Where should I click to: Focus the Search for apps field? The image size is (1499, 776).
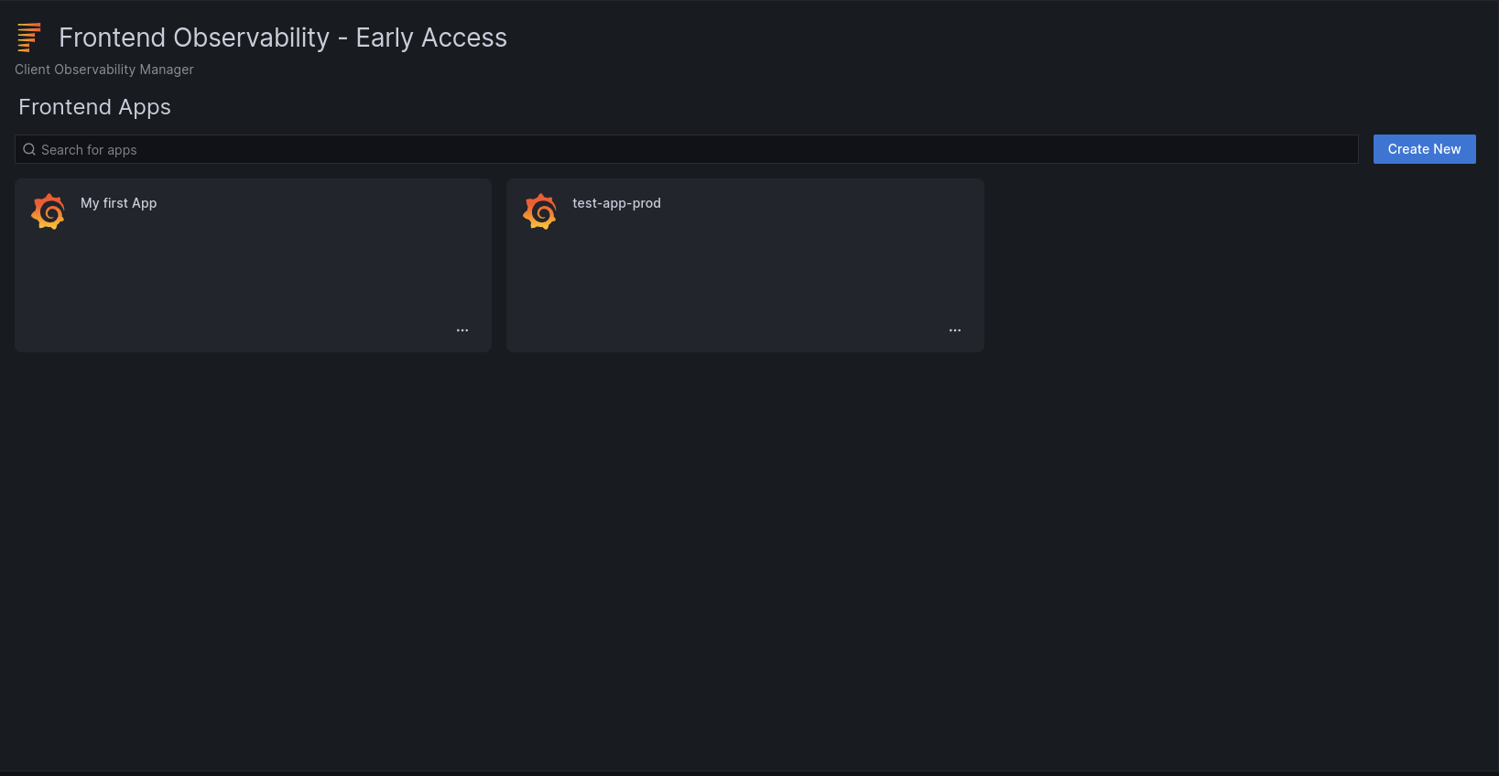pos(687,149)
